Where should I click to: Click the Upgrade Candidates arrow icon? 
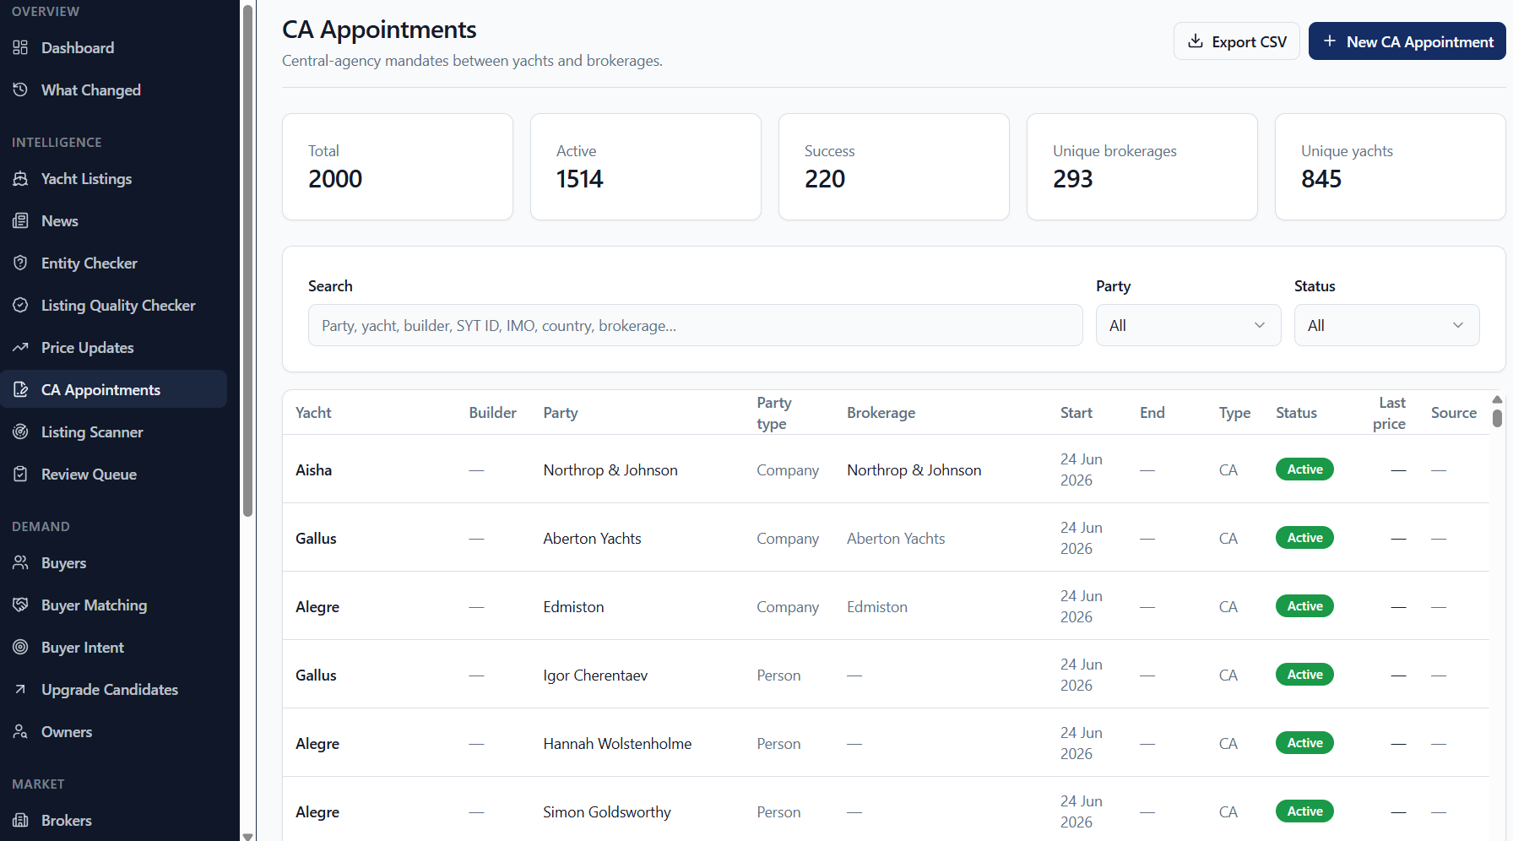[21, 689]
